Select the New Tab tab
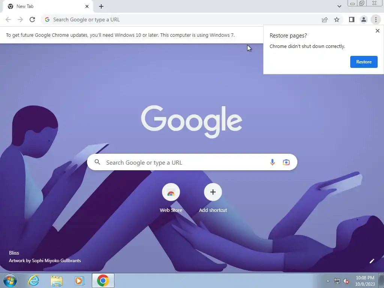Screen dimensions: 384x288 click(x=46, y=6)
